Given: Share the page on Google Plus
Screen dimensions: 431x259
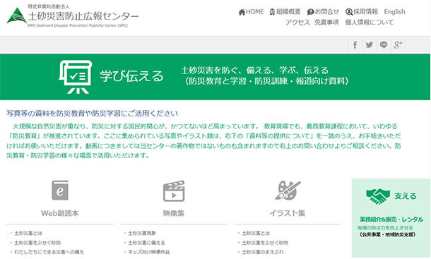Looking at the screenshot, I should (x=398, y=44).
